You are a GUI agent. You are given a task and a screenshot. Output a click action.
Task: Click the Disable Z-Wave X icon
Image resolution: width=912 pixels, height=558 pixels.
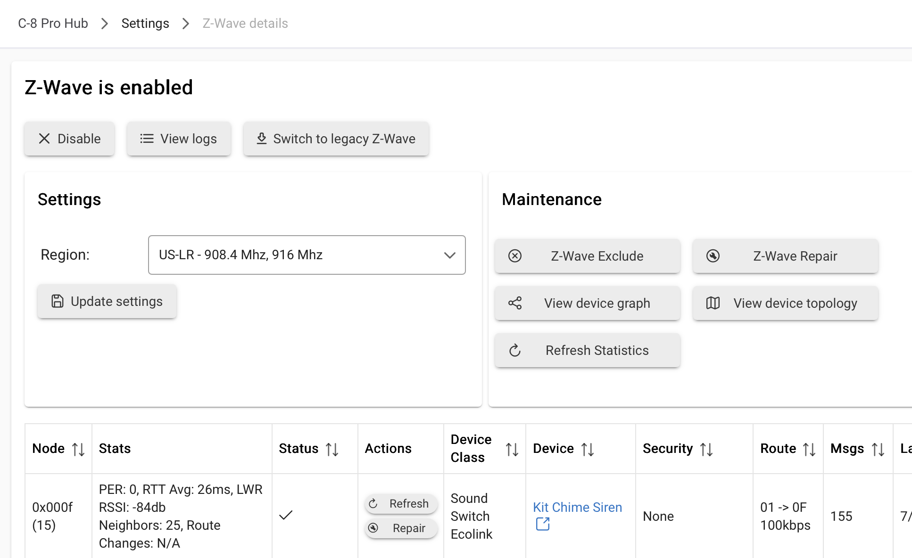[x=44, y=139]
